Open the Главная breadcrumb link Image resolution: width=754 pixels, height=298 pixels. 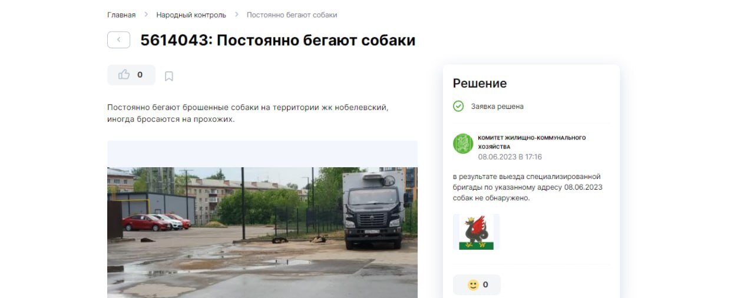tap(121, 15)
